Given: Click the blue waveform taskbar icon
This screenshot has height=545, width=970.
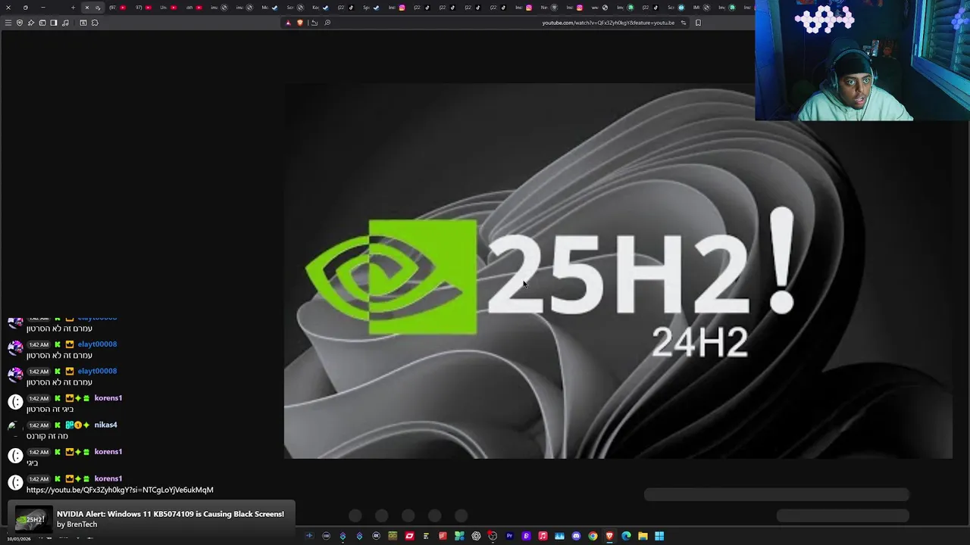Looking at the screenshot, I should point(309,536).
